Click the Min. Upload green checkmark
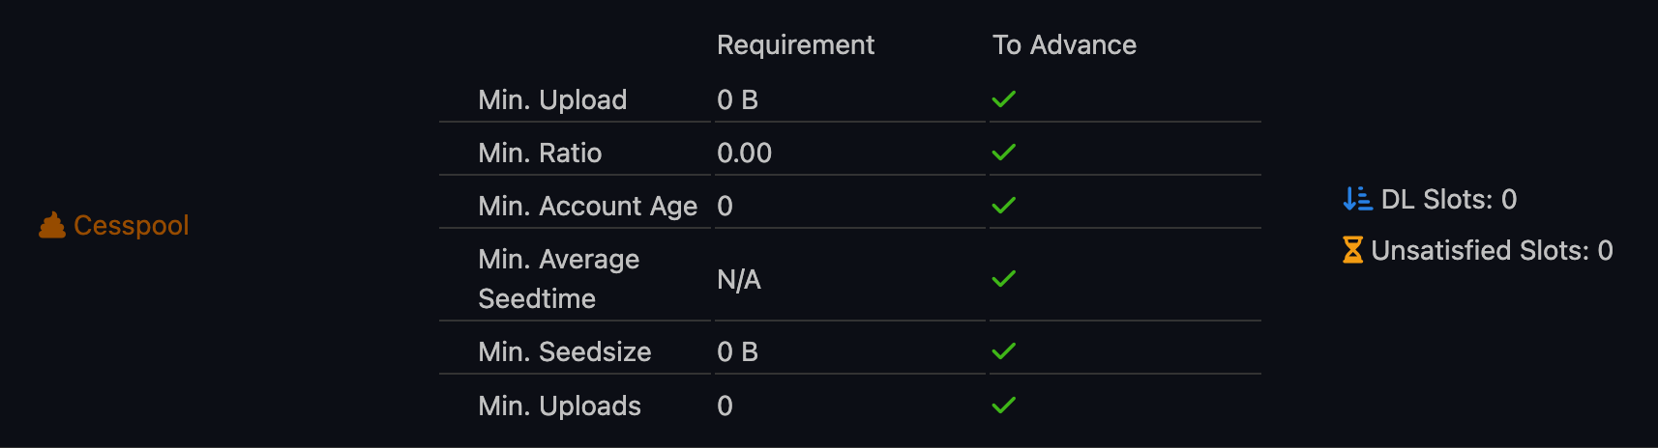This screenshot has width=1658, height=448. tap(1004, 99)
